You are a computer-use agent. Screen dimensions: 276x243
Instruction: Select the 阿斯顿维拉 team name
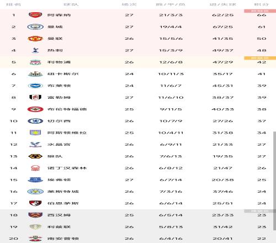point(67,133)
